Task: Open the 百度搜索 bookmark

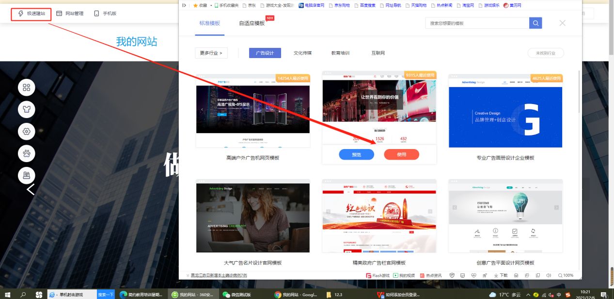Action: click(x=365, y=5)
